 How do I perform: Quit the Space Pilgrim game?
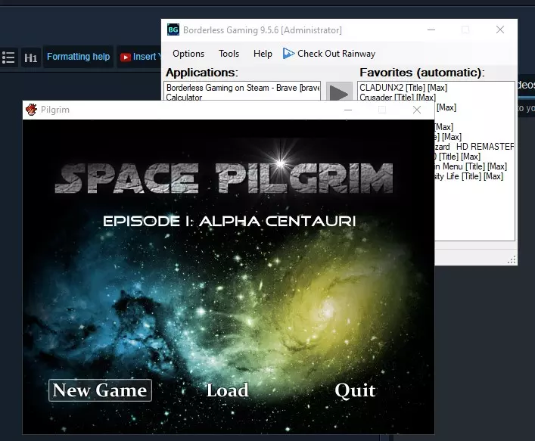click(355, 390)
